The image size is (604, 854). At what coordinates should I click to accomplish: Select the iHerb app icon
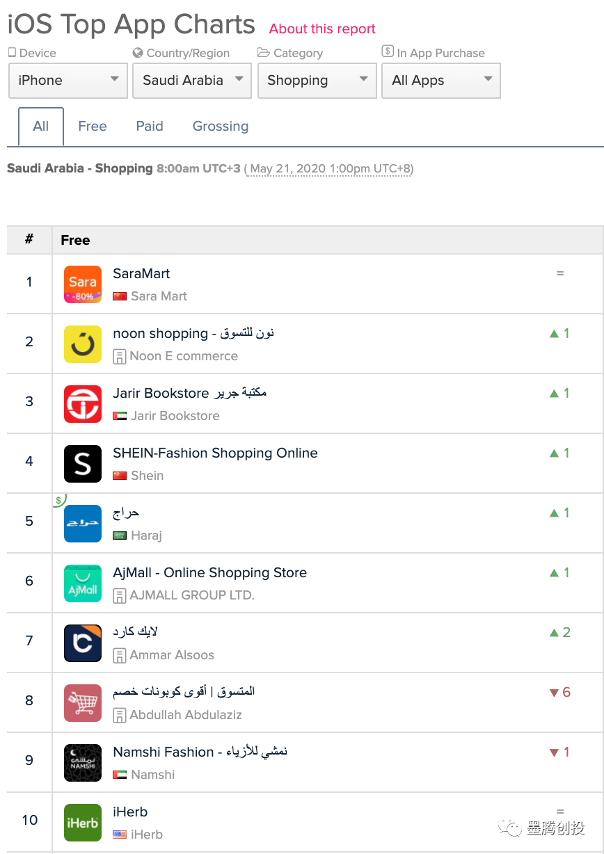point(82,823)
